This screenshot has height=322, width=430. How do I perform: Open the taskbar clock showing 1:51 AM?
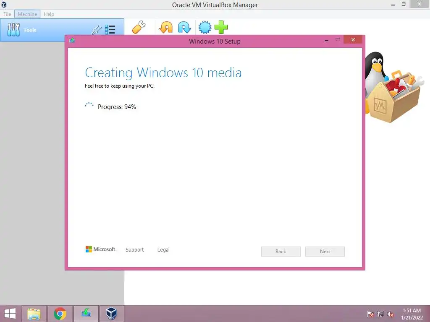[x=412, y=314]
